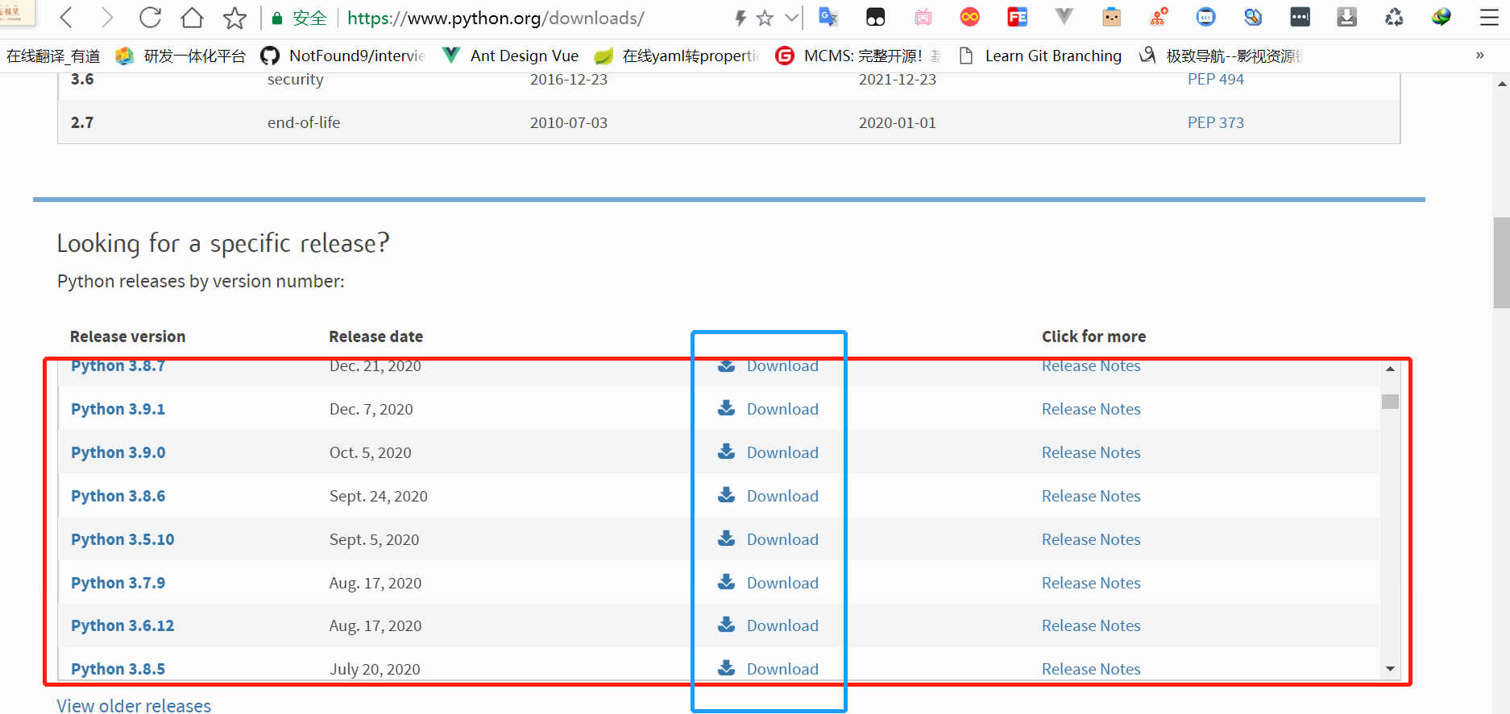1510x714 pixels.
Task: Reload the python.org downloads page
Action: 150,18
